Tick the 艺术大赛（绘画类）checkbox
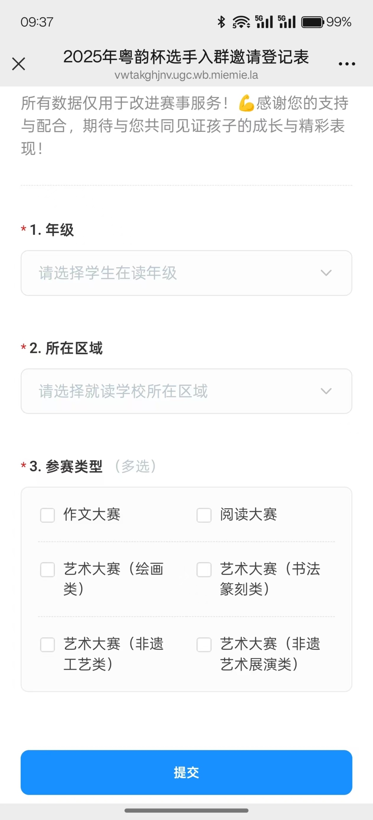 click(48, 570)
